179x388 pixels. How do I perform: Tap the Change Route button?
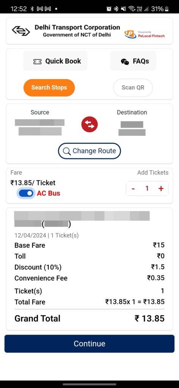pyautogui.click(x=89, y=151)
